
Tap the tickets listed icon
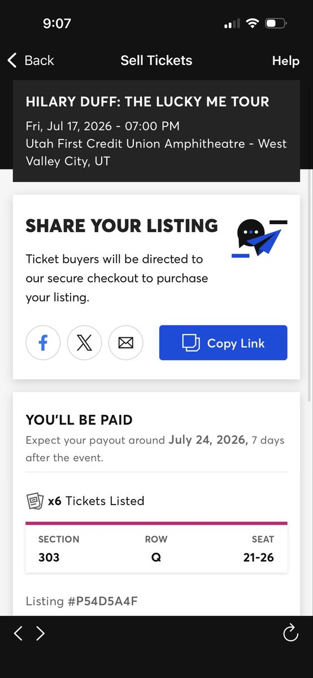(34, 501)
